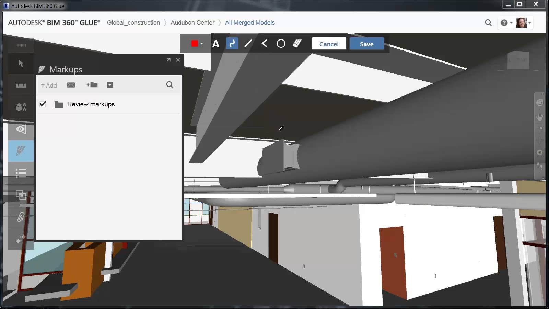The width and height of the screenshot is (549, 309).
Task: Select the text annotation tool
Action: tap(215, 44)
